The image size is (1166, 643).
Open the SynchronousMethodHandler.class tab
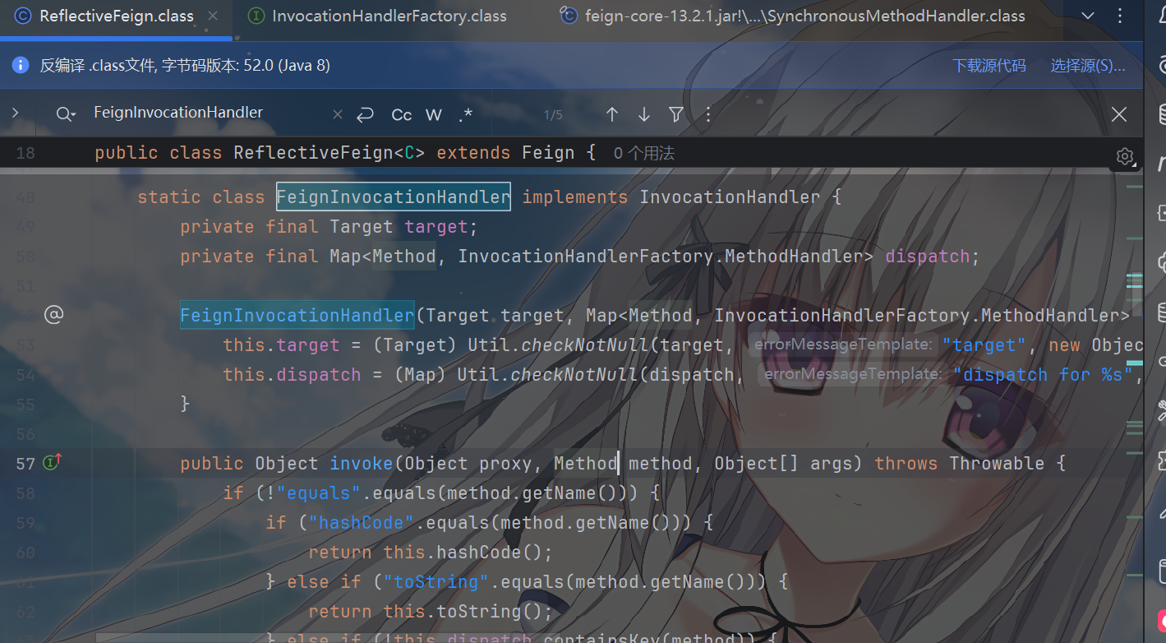tap(792, 16)
